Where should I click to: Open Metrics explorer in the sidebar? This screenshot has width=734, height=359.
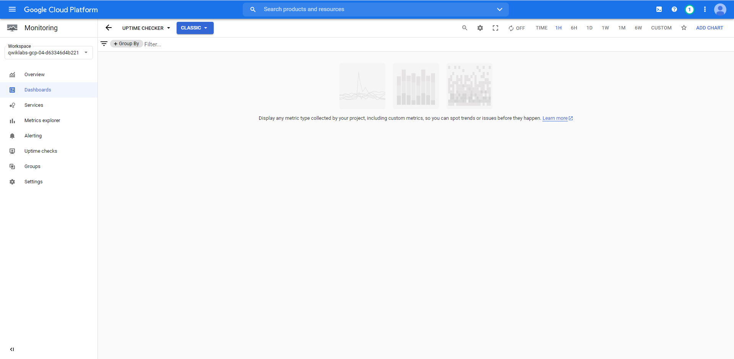(49, 121)
